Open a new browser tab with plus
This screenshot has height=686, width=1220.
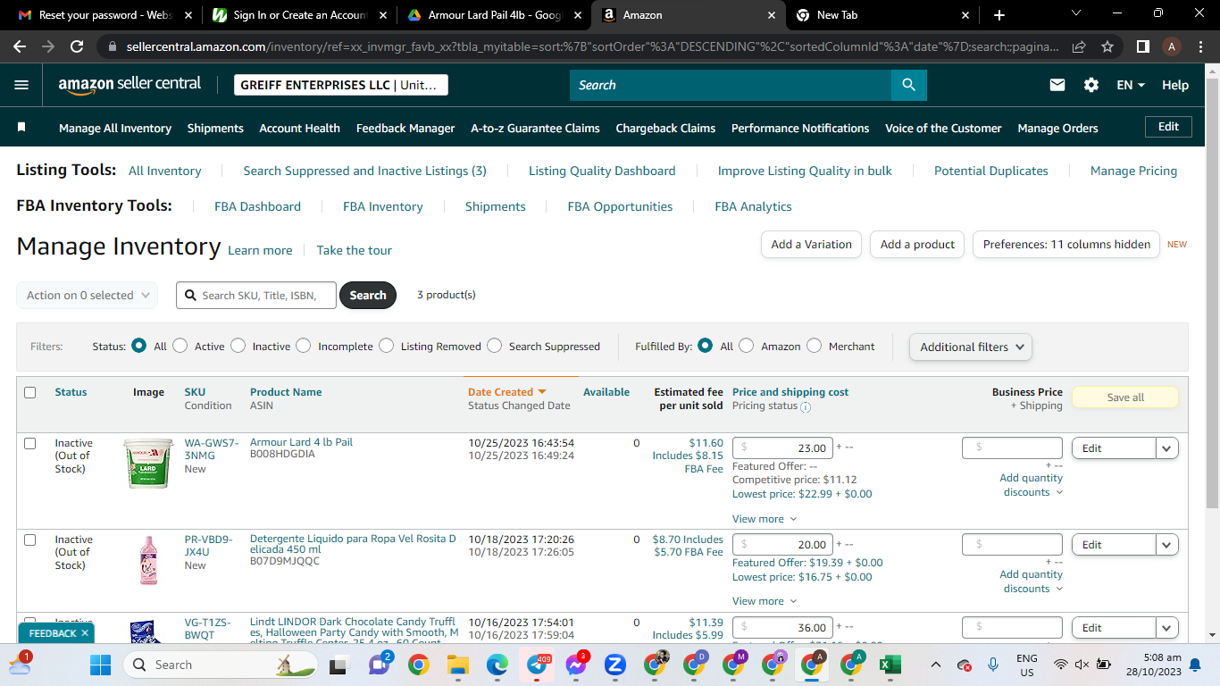(999, 15)
